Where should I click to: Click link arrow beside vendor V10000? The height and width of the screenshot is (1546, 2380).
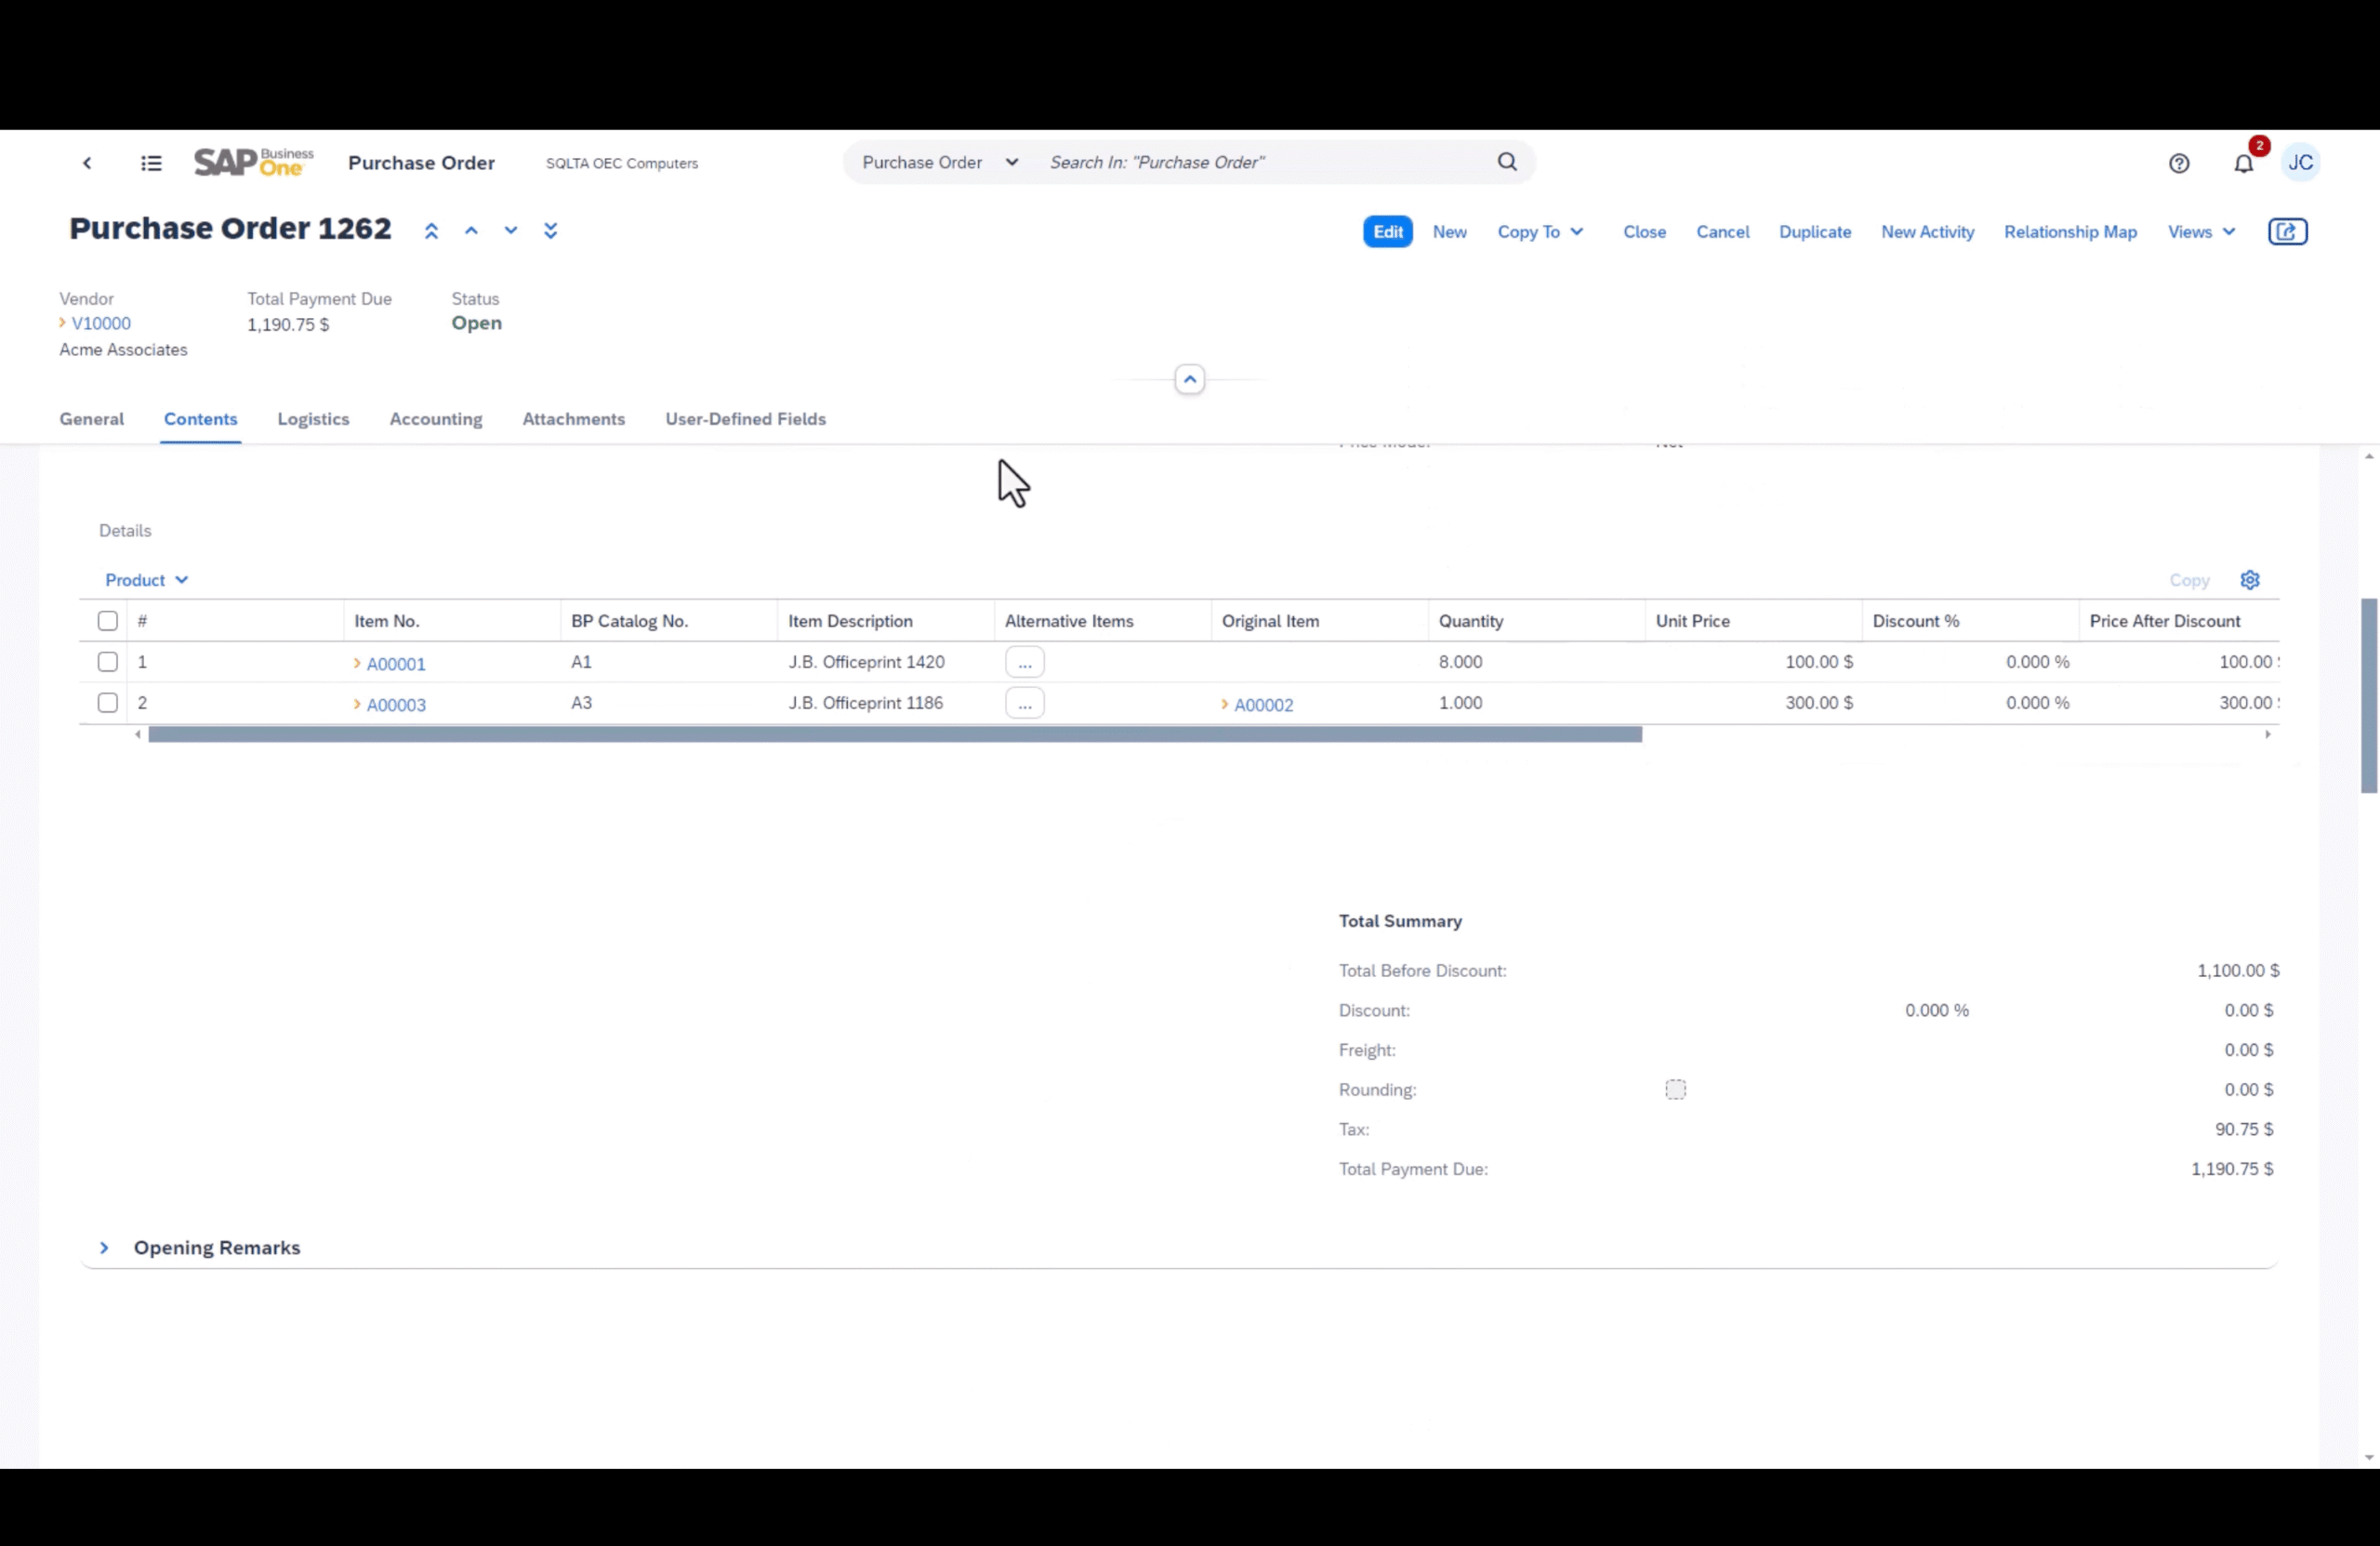63,323
